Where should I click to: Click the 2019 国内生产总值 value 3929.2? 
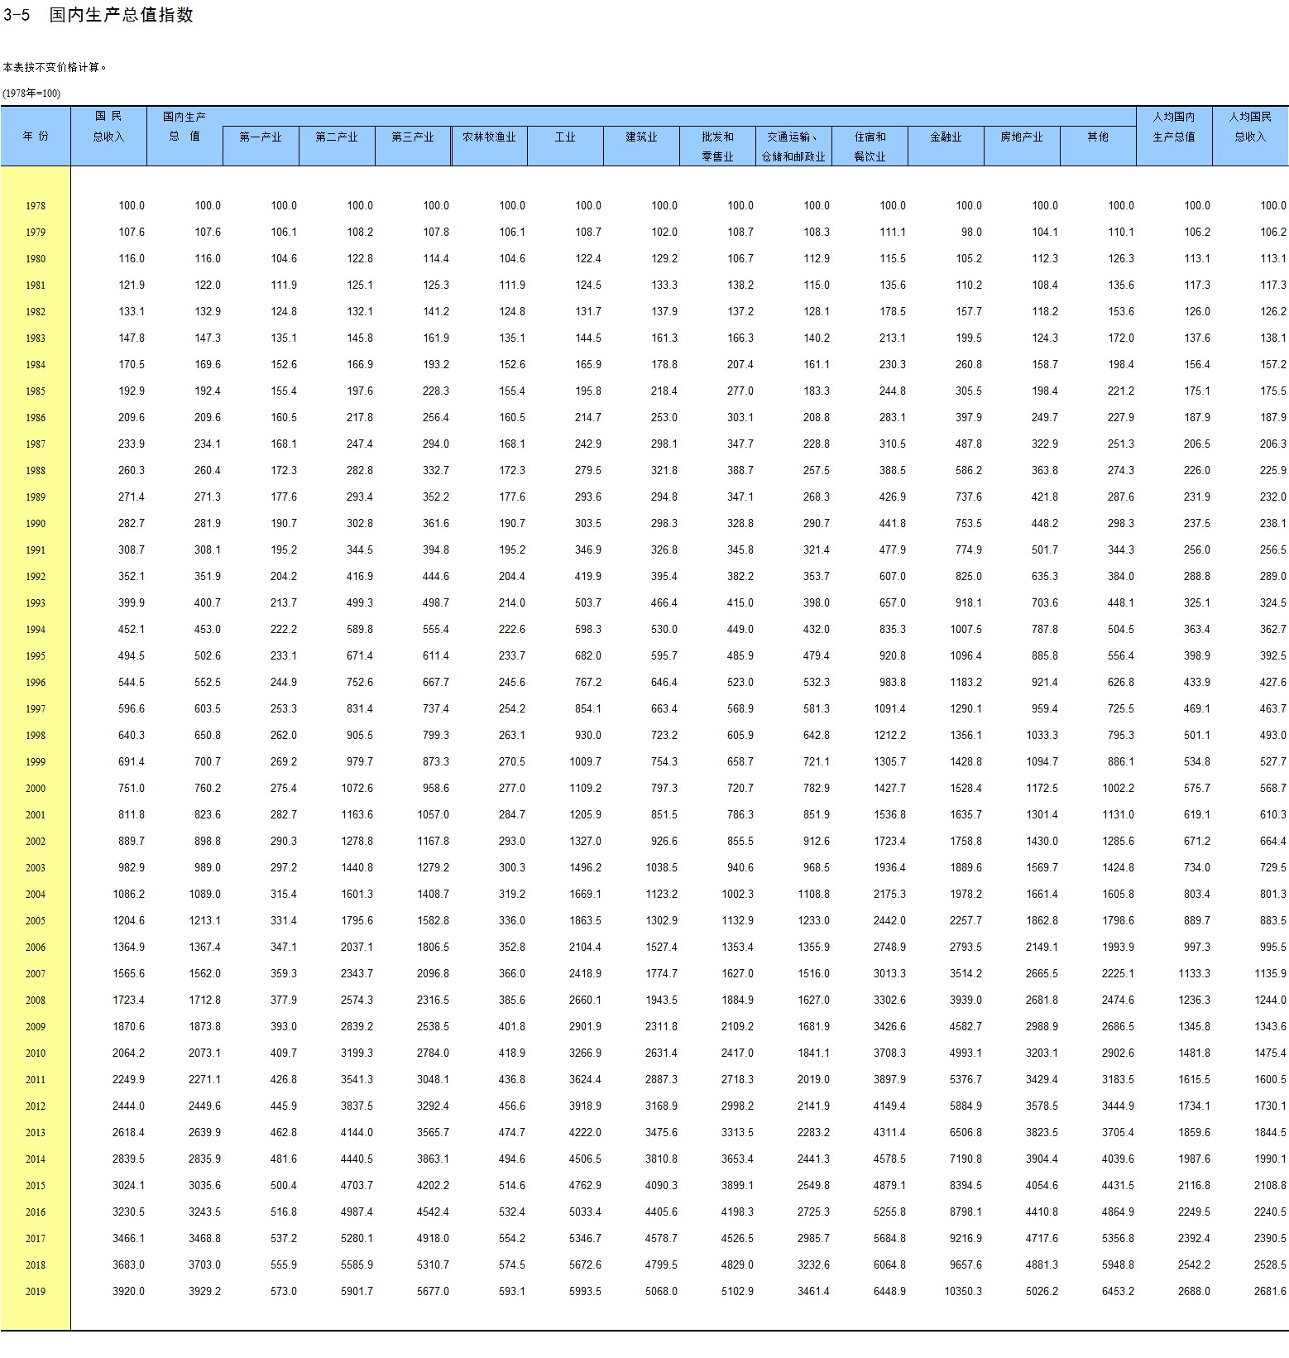(205, 1292)
